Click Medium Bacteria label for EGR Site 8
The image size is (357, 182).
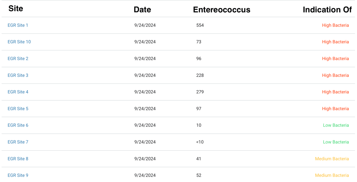(x=332, y=159)
